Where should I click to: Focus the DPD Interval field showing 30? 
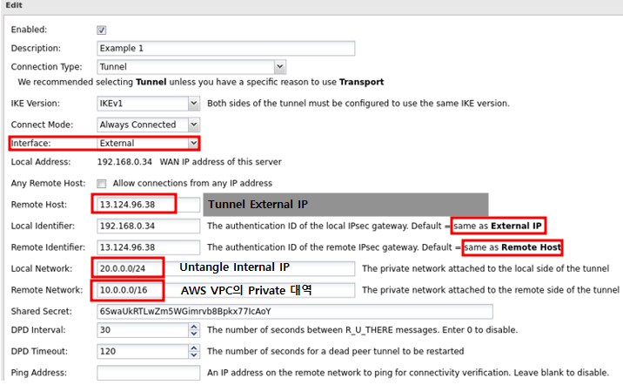point(143,330)
